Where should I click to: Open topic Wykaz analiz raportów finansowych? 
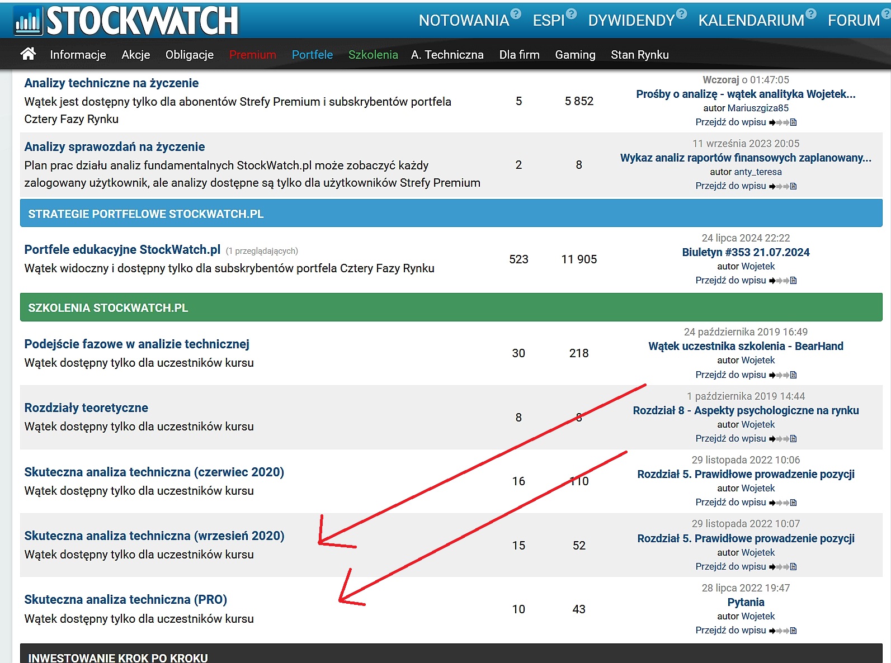[746, 158]
